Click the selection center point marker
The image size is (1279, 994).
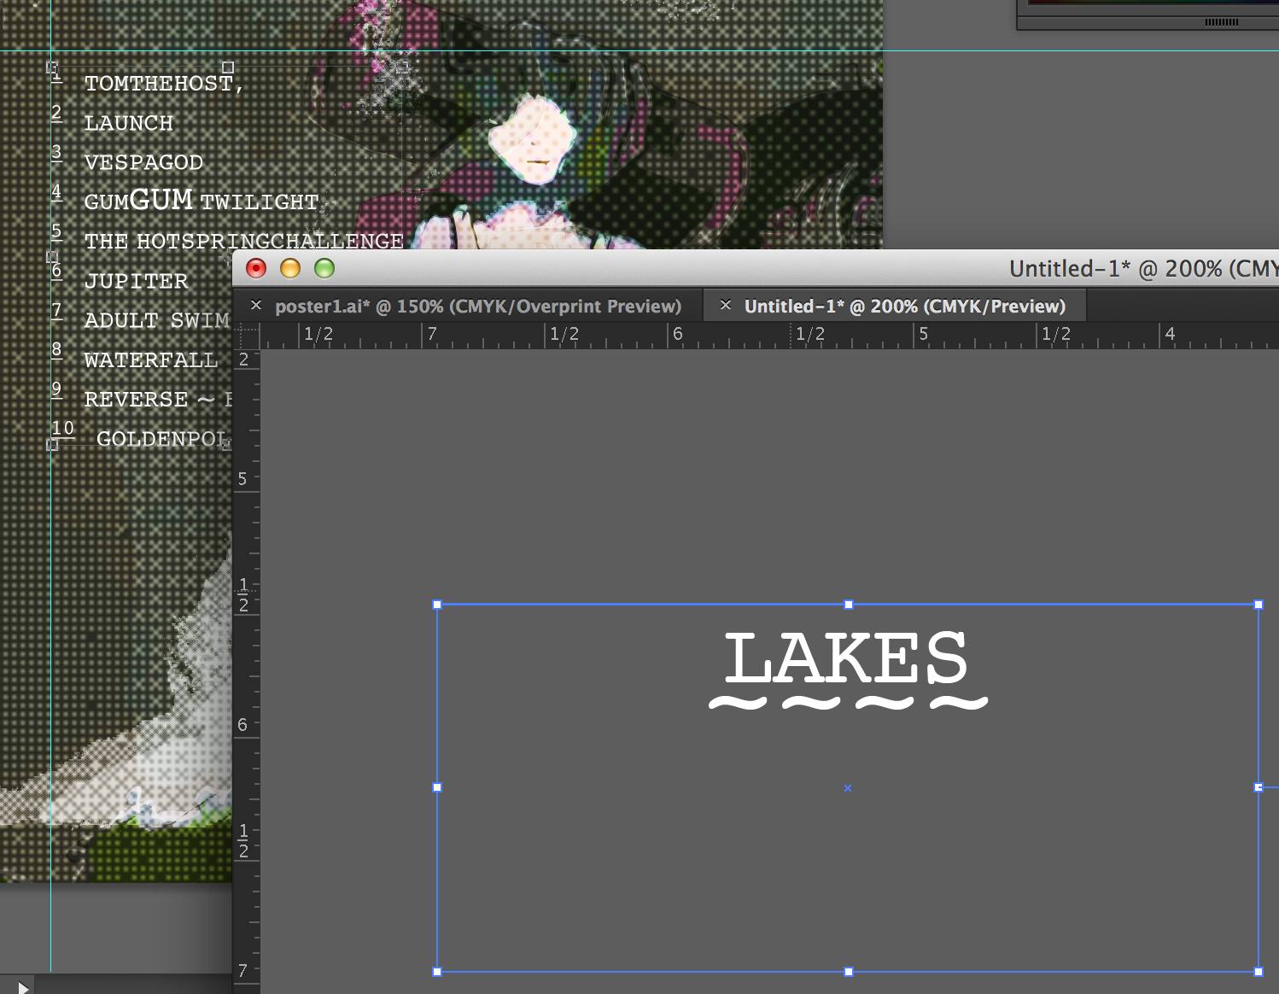click(848, 788)
